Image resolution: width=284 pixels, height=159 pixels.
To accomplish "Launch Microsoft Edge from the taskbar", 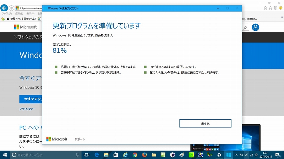I will pyautogui.click(x=97, y=155).
